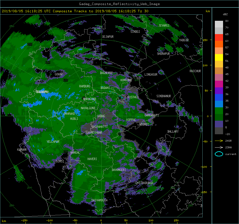Click the white 23MN arrow legend icon
239x224 pixels.
[219, 147]
